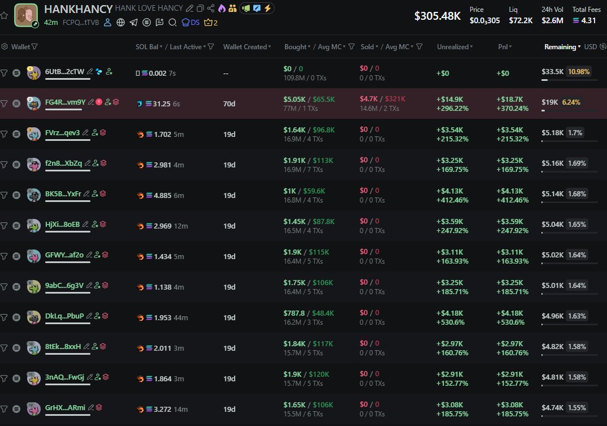Image resolution: width=607 pixels, height=426 pixels.
Task: Open wallet address FVrz...qev3
Action: [62, 133]
